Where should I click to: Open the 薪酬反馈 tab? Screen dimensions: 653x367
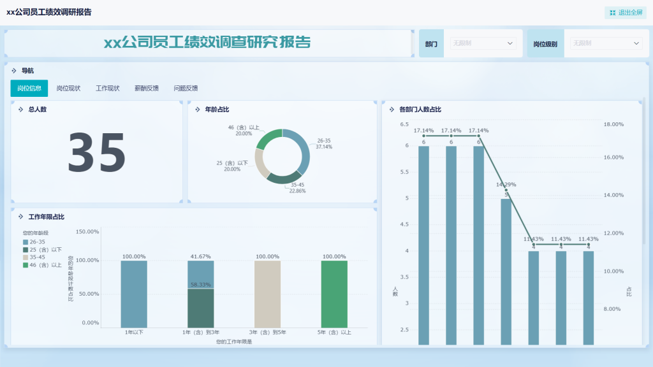147,89
